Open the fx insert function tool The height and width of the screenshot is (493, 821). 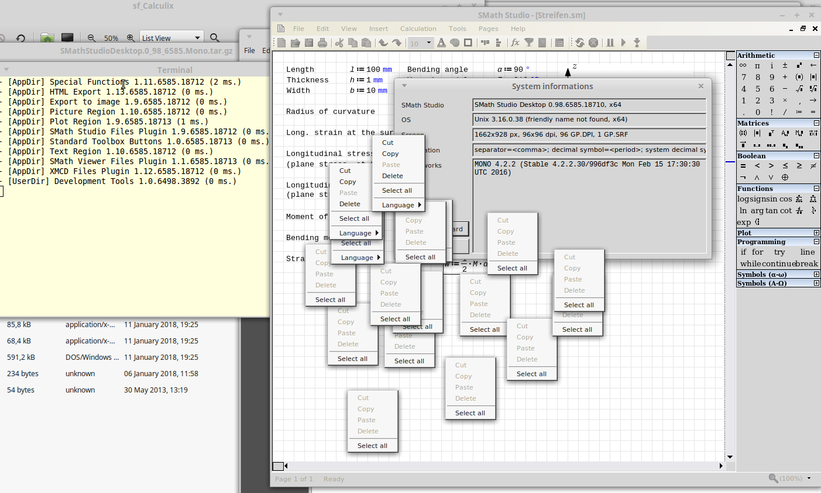click(x=515, y=43)
